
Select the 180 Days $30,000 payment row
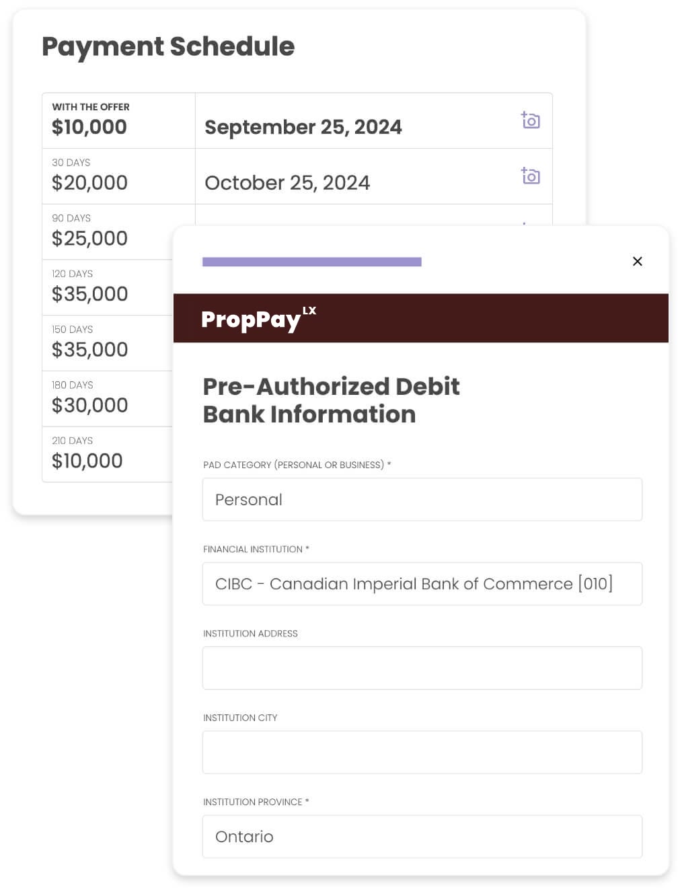tap(108, 399)
